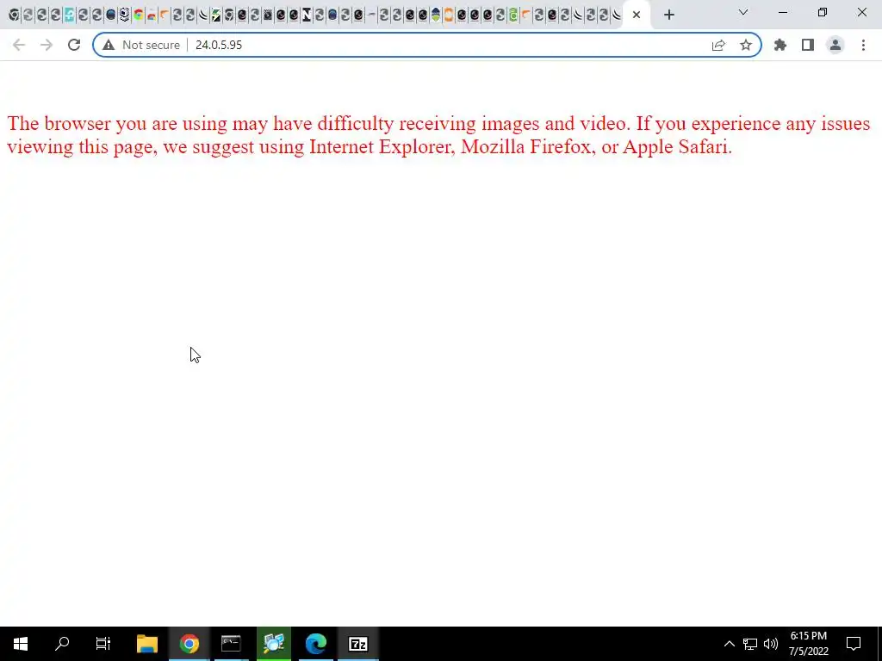Switch to the green lightning-icon tab
This screenshot has width=882, height=661.
216,15
